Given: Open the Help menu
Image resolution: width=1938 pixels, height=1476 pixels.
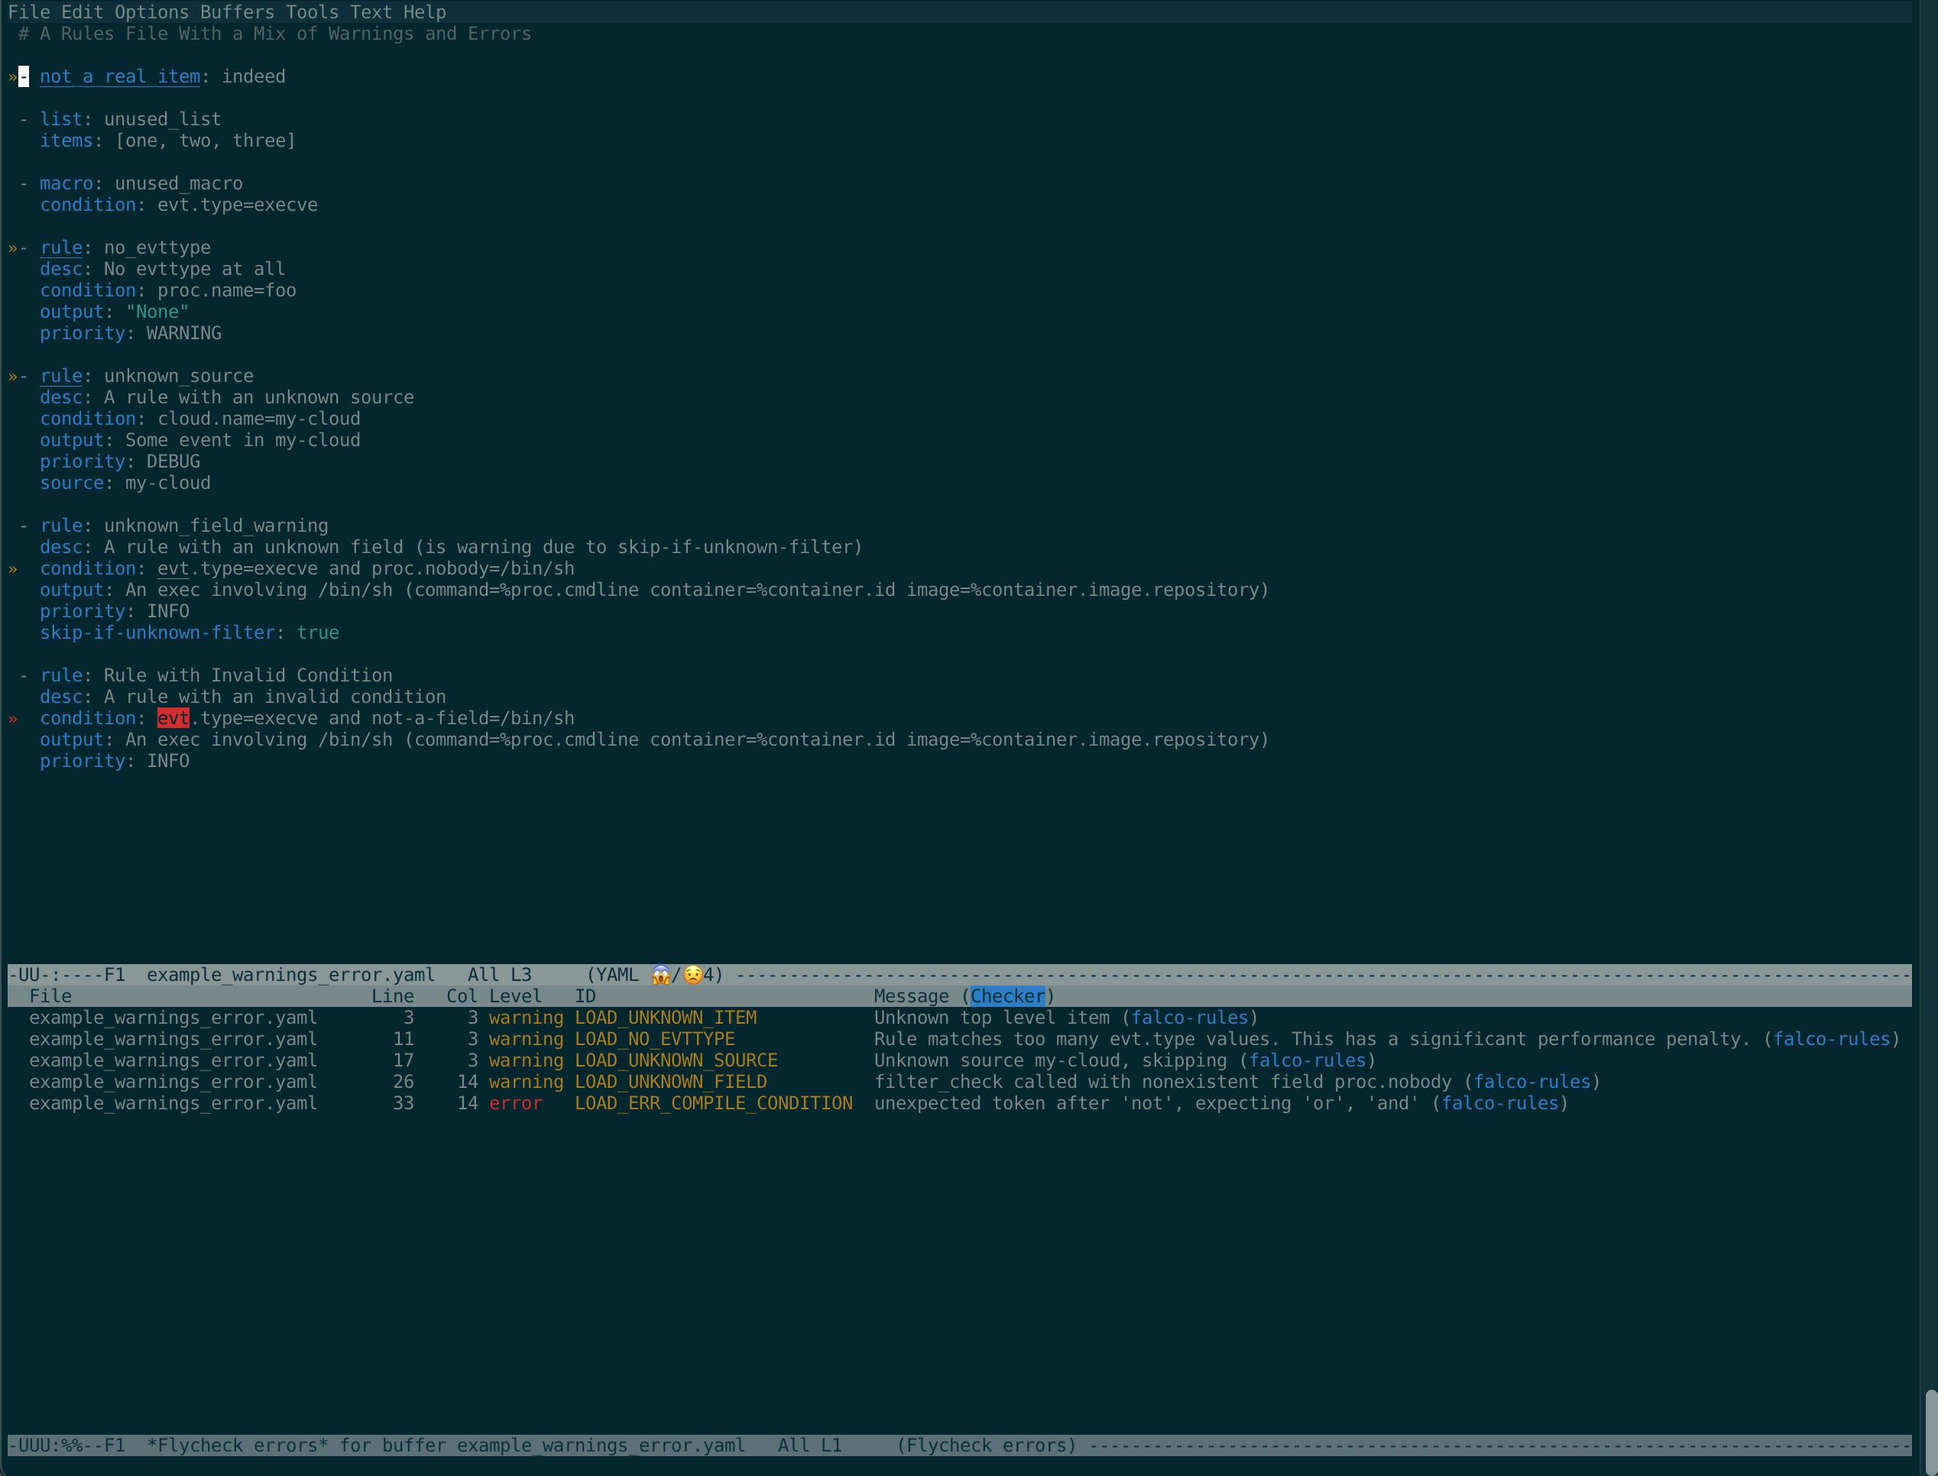Looking at the screenshot, I should (425, 12).
